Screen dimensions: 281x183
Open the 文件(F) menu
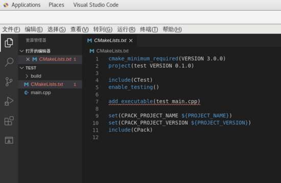(x=11, y=29)
